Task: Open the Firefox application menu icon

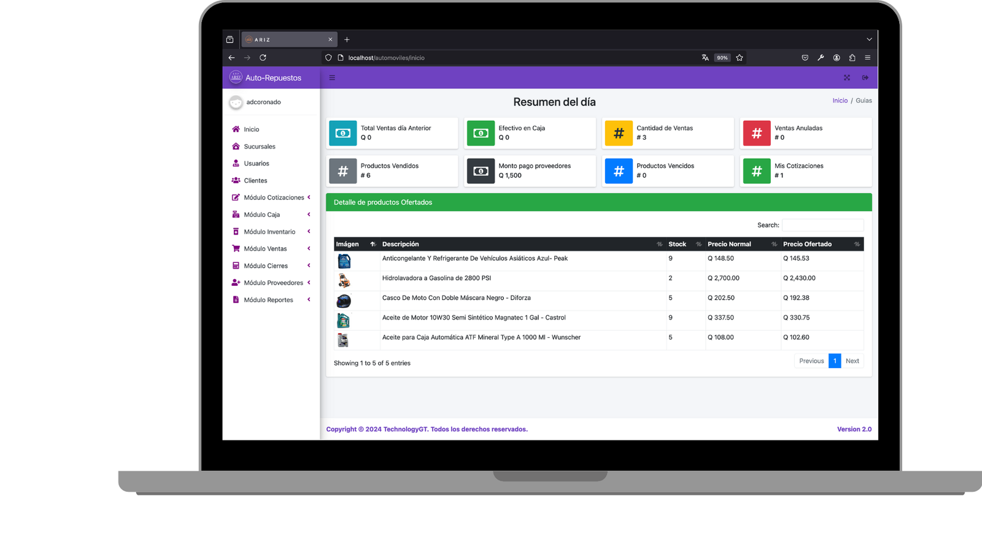Action: click(868, 58)
